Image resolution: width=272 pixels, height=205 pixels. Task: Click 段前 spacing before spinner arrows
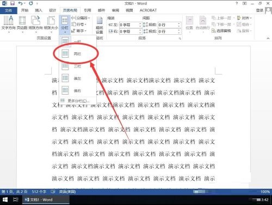pos(179,25)
